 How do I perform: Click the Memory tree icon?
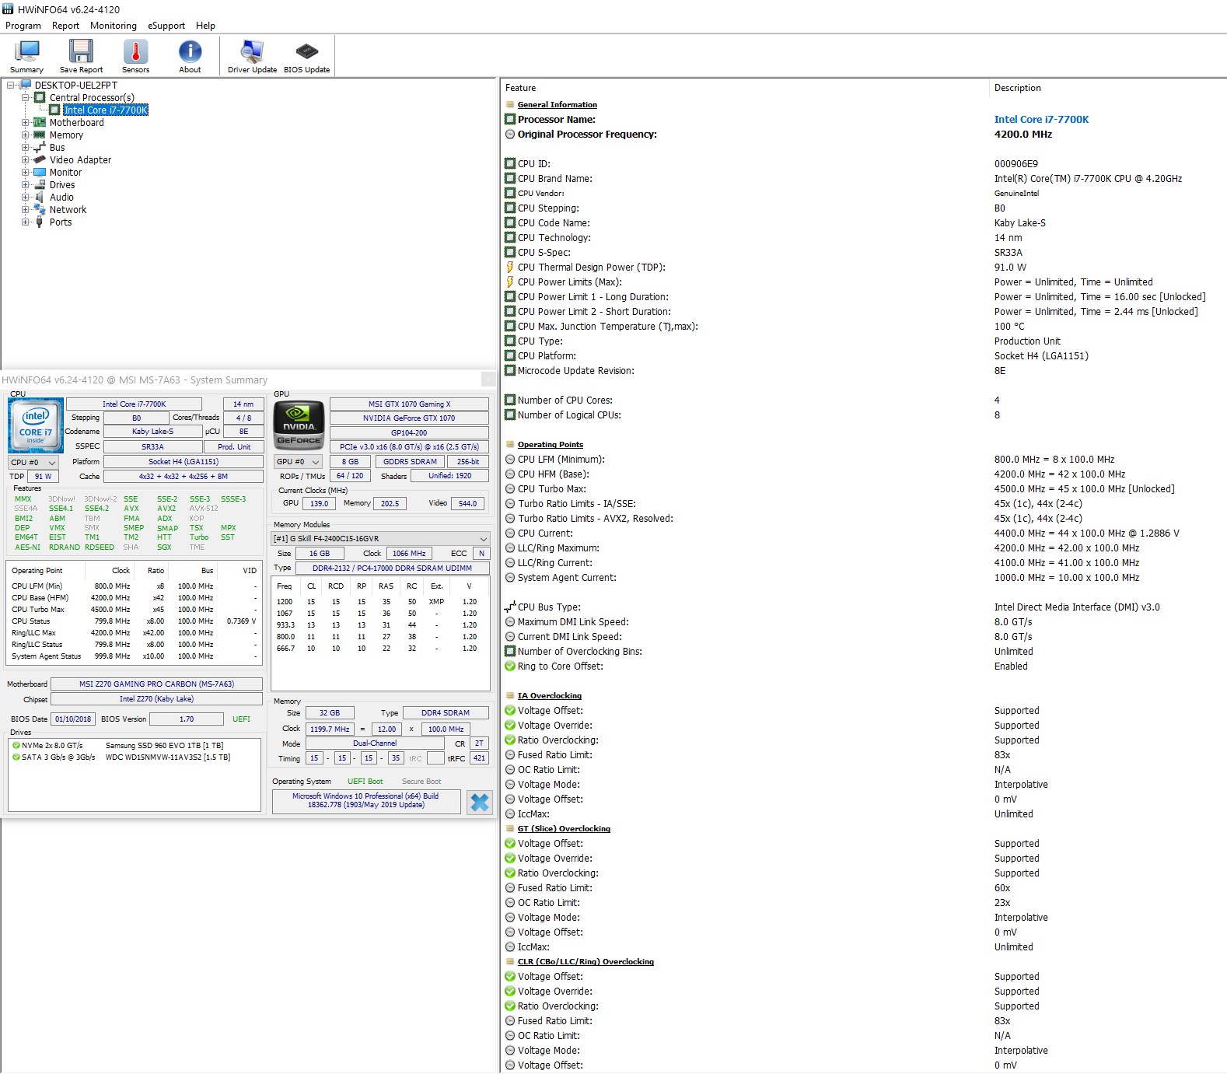click(40, 135)
